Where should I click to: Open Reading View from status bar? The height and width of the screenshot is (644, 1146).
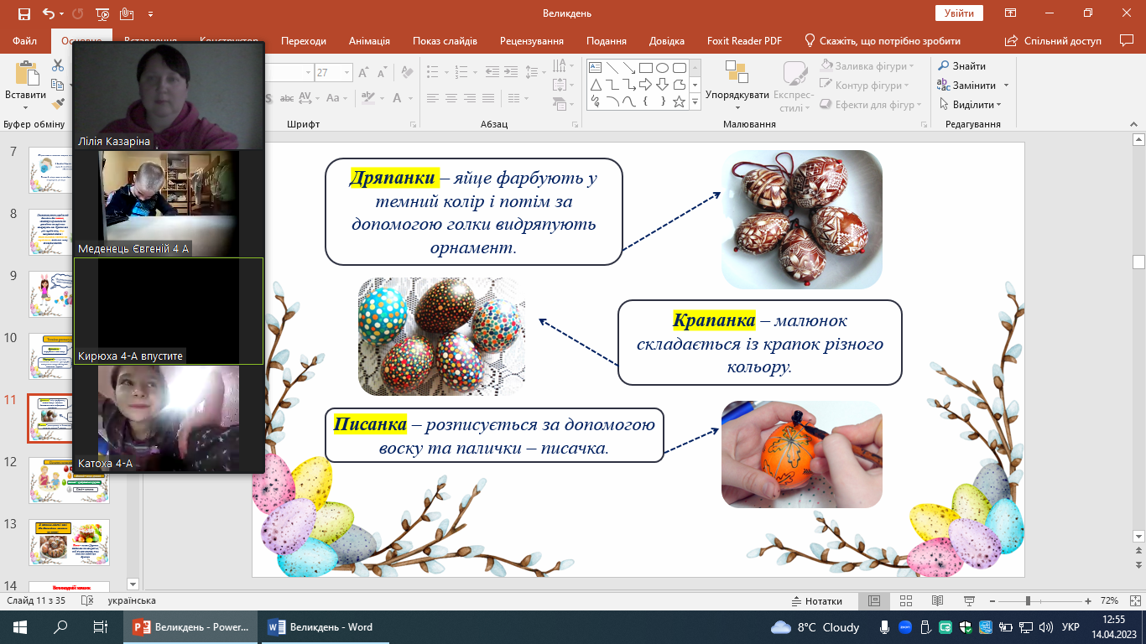click(x=937, y=601)
